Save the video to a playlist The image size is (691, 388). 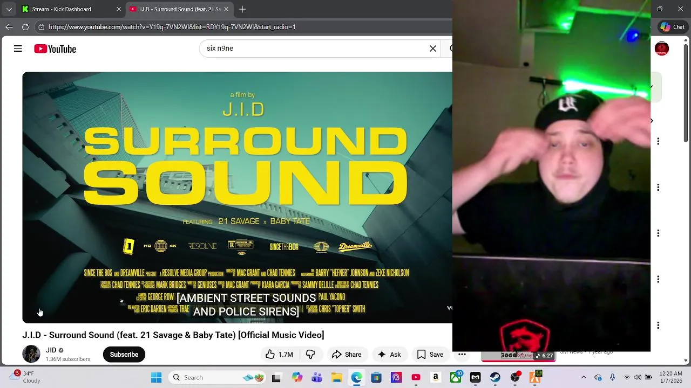(x=430, y=354)
